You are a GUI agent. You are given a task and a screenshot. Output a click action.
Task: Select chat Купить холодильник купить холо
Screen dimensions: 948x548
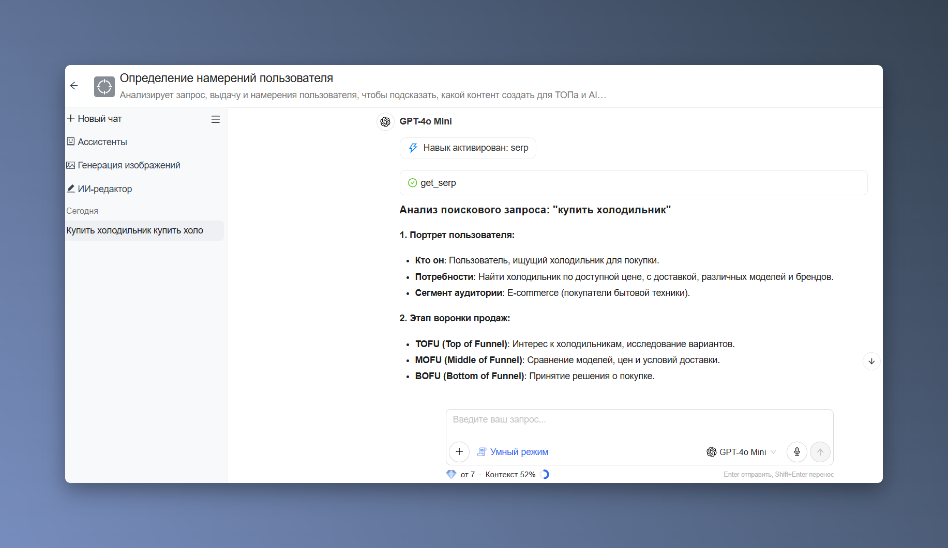144,230
